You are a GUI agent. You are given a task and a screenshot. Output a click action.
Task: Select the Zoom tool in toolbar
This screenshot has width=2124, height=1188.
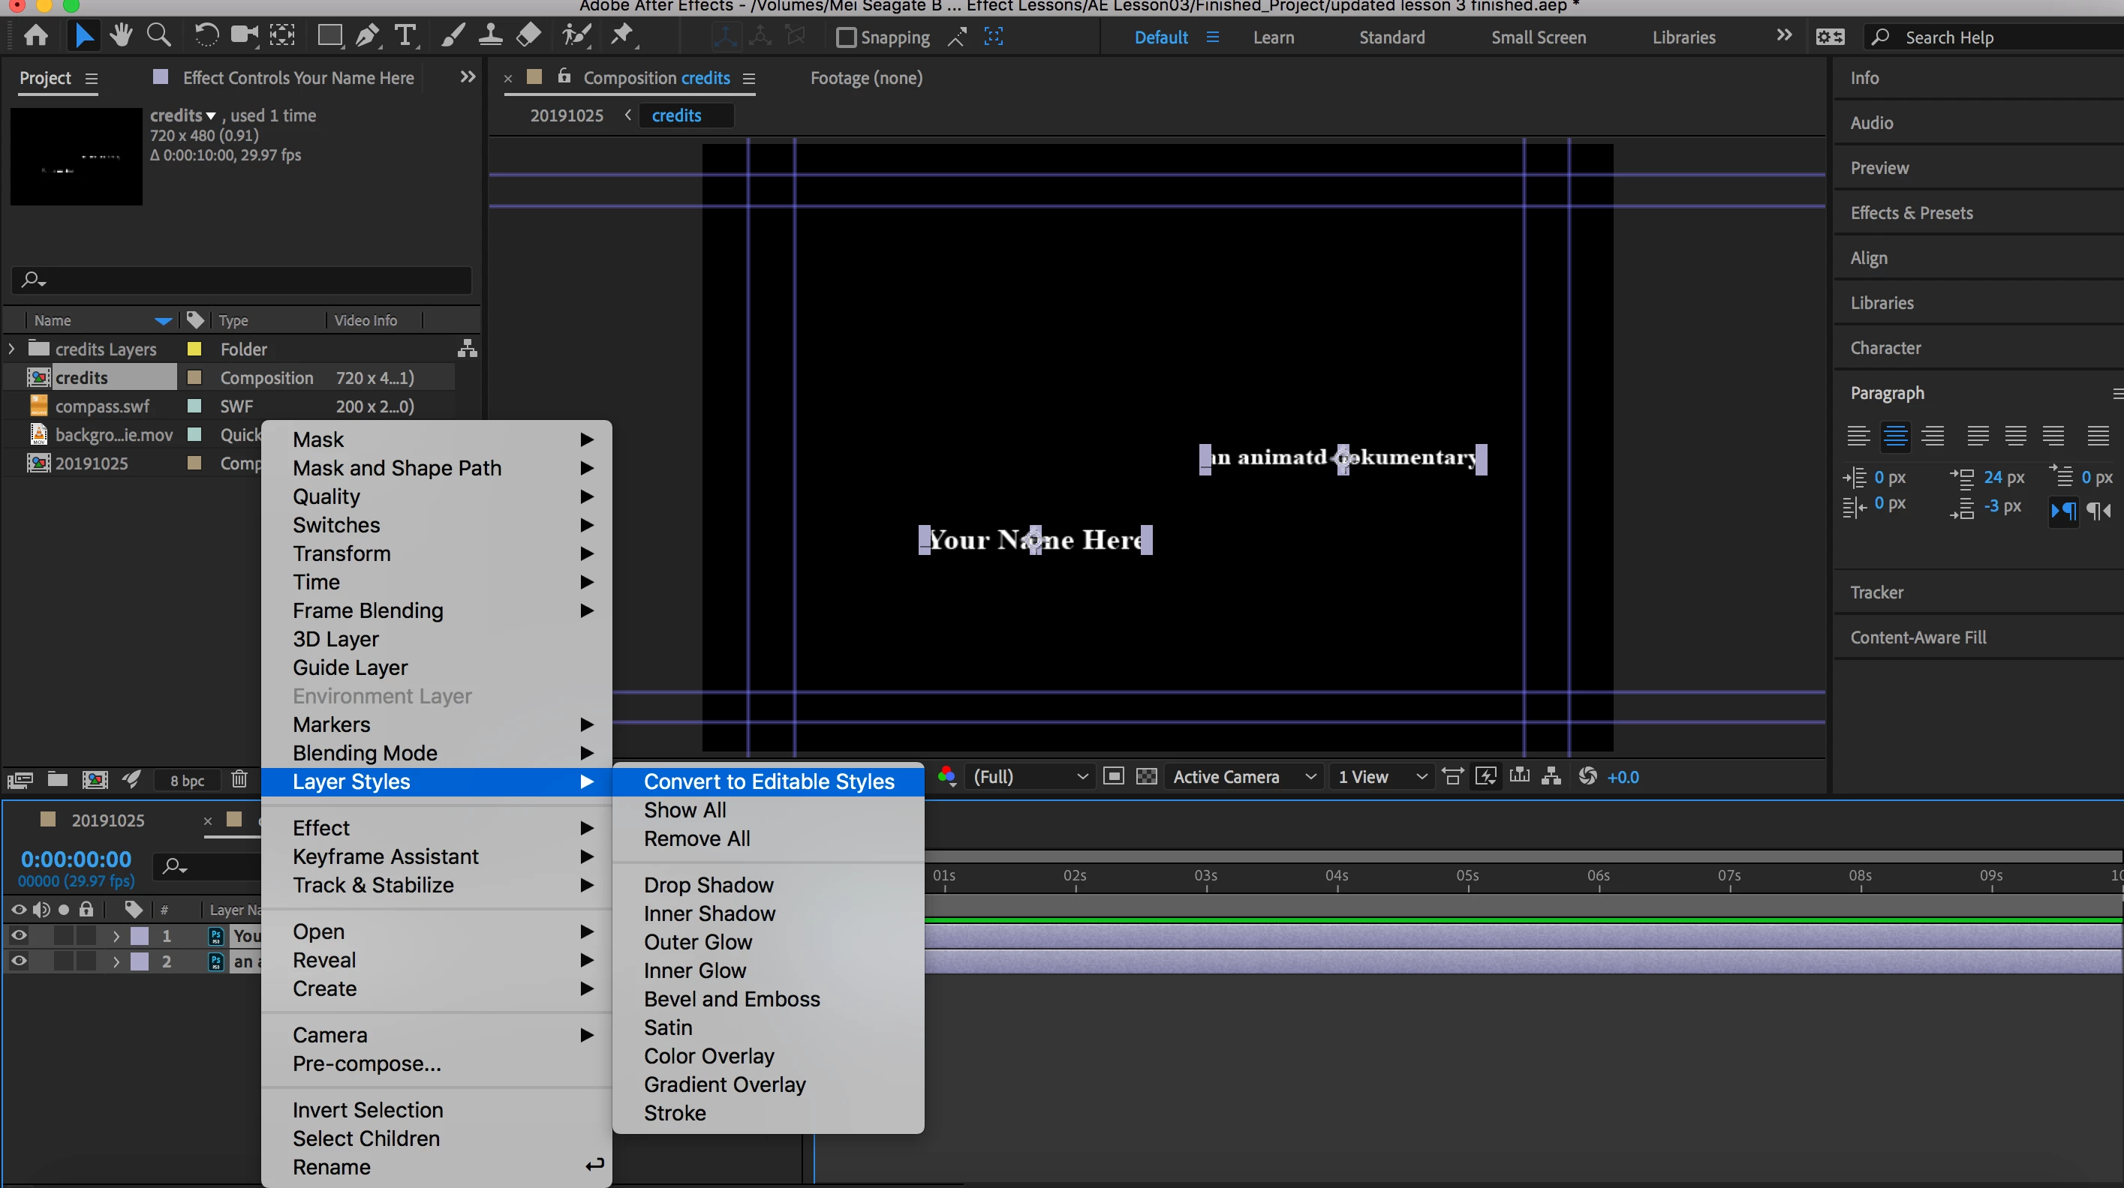pyautogui.click(x=158, y=35)
